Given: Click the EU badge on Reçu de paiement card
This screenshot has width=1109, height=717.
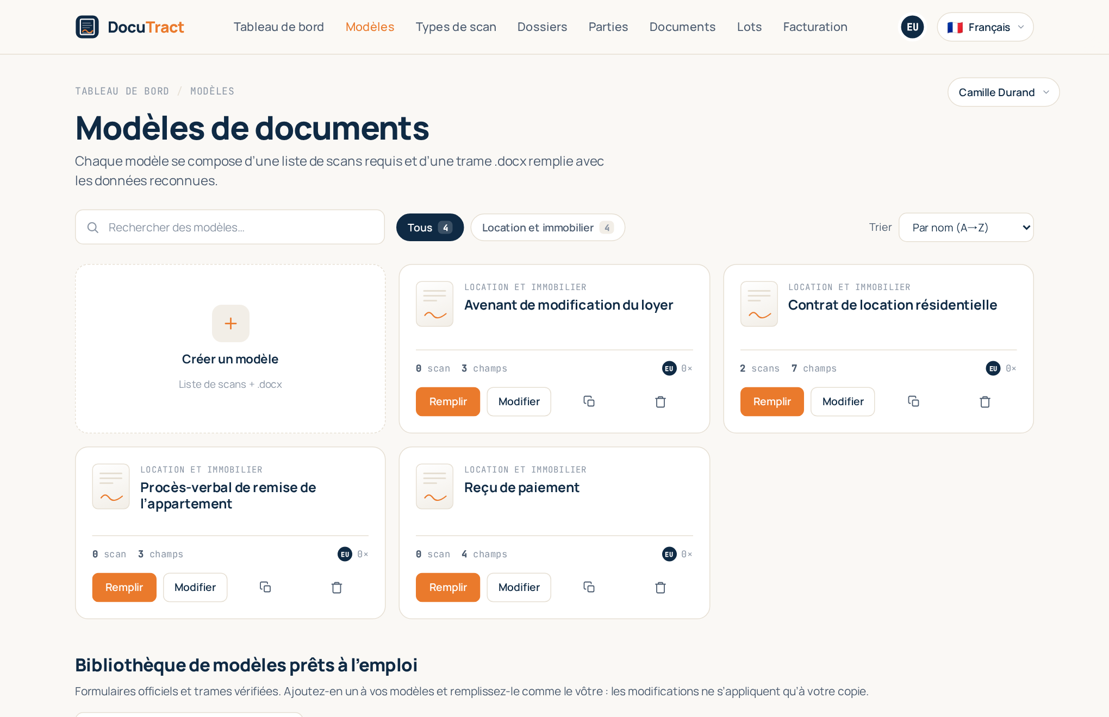Looking at the screenshot, I should 669,554.
